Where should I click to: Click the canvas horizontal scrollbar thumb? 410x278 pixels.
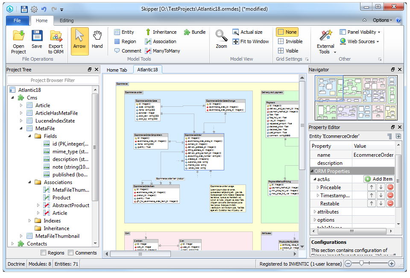[x=141, y=254]
